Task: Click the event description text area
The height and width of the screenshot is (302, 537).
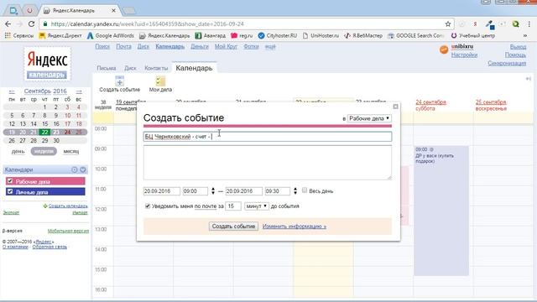Action: [x=267, y=162]
